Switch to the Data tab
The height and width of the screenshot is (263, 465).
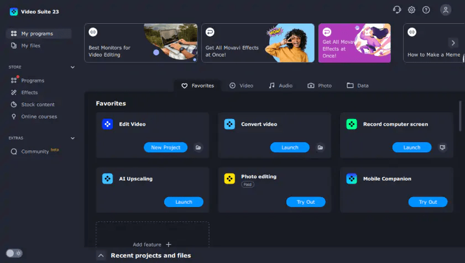(x=358, y=85)
